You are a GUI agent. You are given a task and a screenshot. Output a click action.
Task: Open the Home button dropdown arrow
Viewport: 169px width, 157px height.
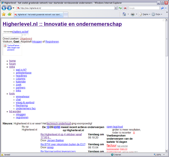click(128, 14)
